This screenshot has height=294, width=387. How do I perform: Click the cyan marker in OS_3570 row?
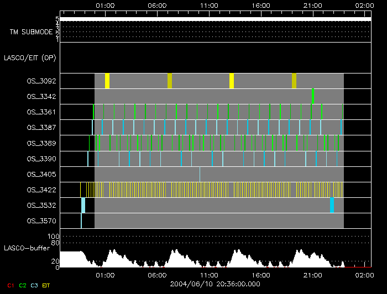tap(81, 221)
